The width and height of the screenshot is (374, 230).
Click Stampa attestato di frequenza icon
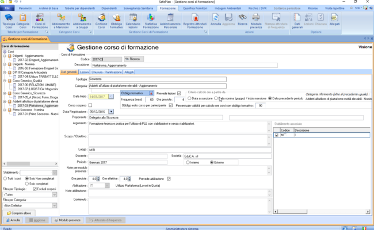click(276, 21)
